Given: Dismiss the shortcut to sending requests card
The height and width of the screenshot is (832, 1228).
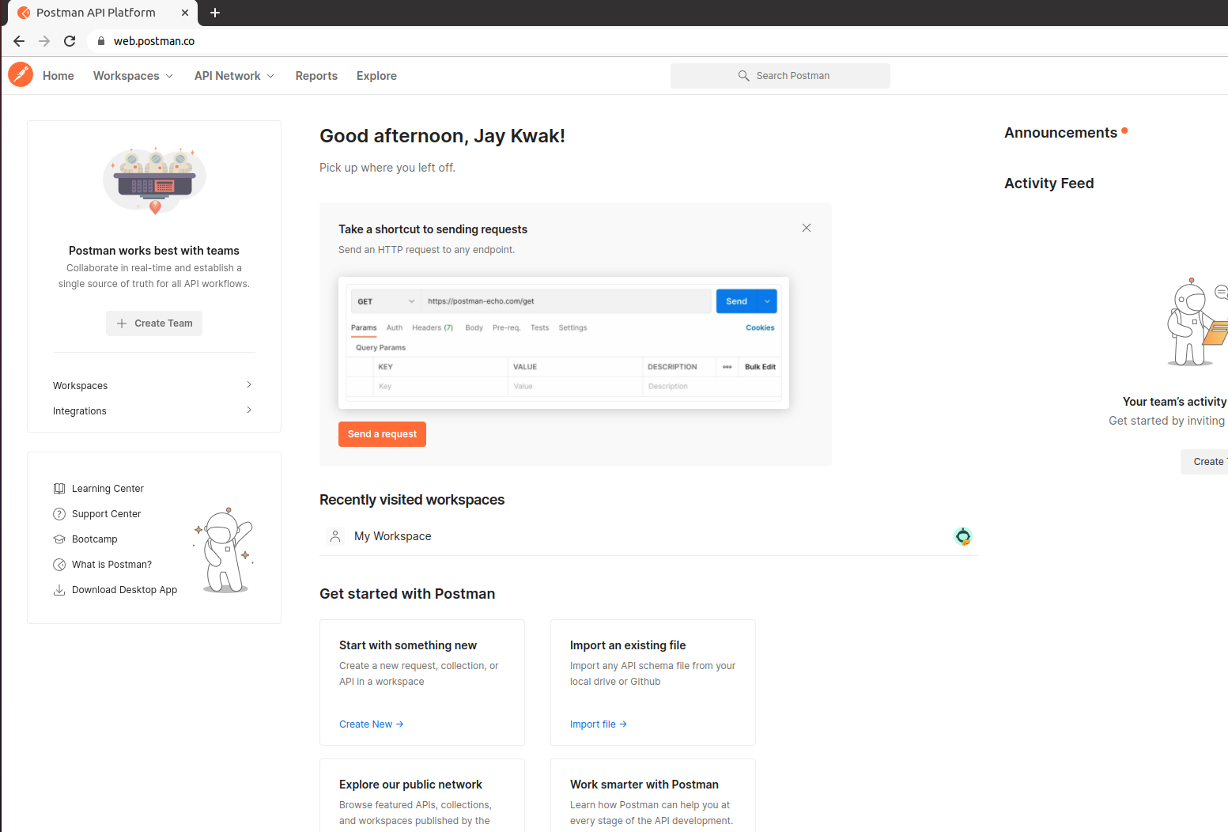Looking at the screenshot, I should 807,228.
